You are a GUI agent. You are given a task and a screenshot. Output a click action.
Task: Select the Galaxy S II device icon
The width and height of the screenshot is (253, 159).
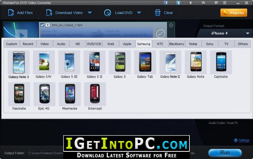(95, 62)
